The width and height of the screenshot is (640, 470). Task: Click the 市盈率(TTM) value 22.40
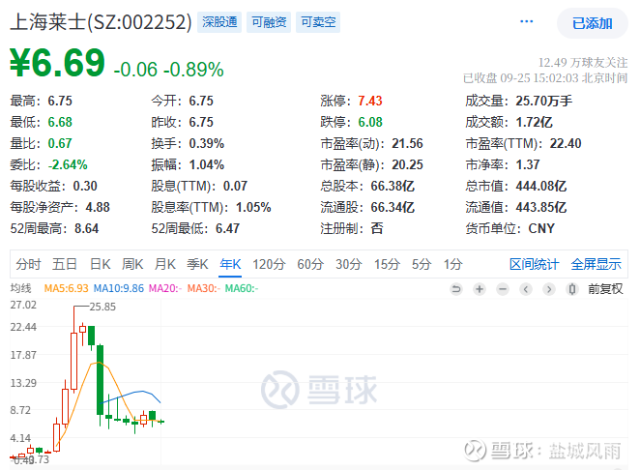coord(566,143)
